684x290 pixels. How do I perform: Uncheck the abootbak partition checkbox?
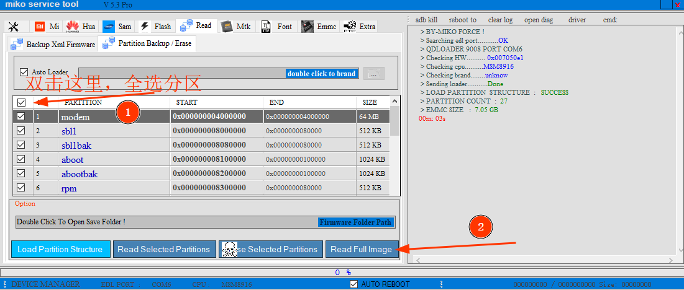point(21,174)
